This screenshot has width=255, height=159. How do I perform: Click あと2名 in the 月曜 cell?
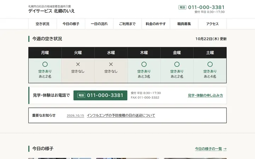pos(45,76)
